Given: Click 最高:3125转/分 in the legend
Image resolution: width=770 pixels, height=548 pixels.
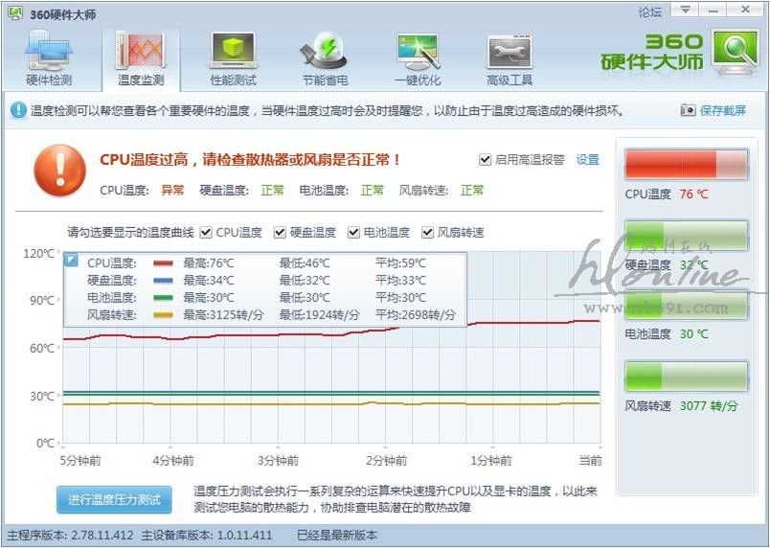Looking at the screenshot, I should 223,315.
